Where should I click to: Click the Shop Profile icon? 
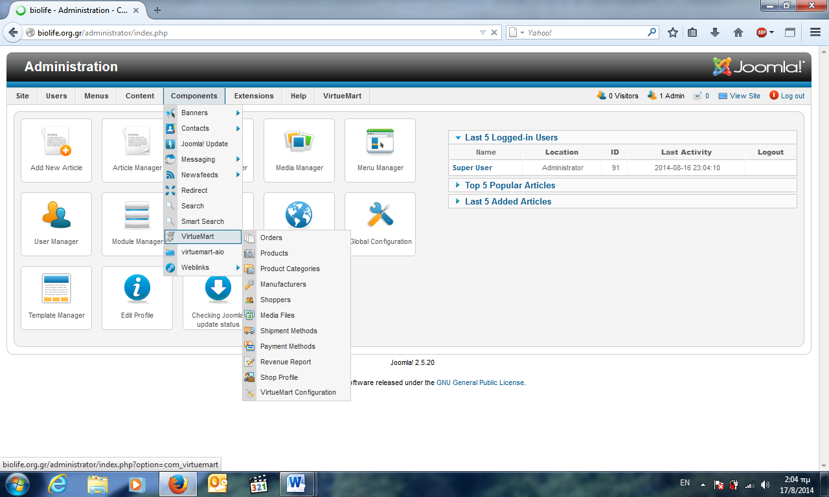(x=249, y=377)
